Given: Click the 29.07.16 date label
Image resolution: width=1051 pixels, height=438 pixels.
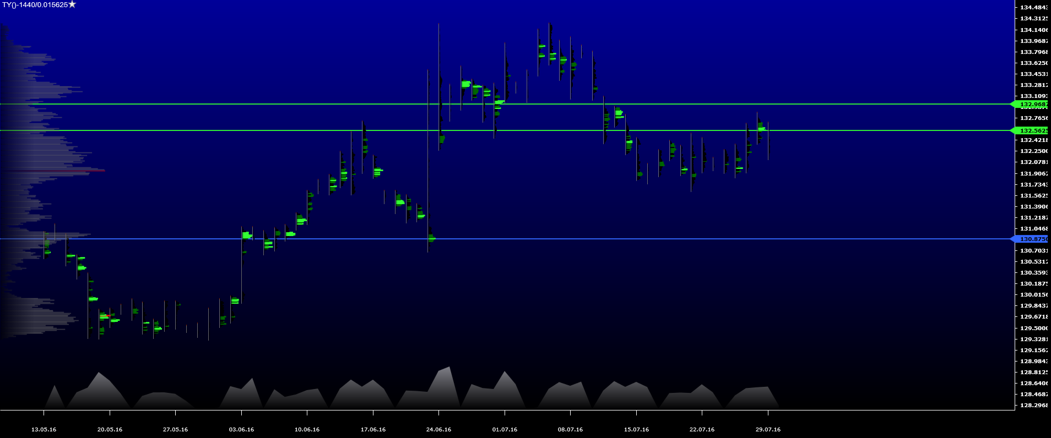Looking at the screenshot, I should tap(768, 429).
